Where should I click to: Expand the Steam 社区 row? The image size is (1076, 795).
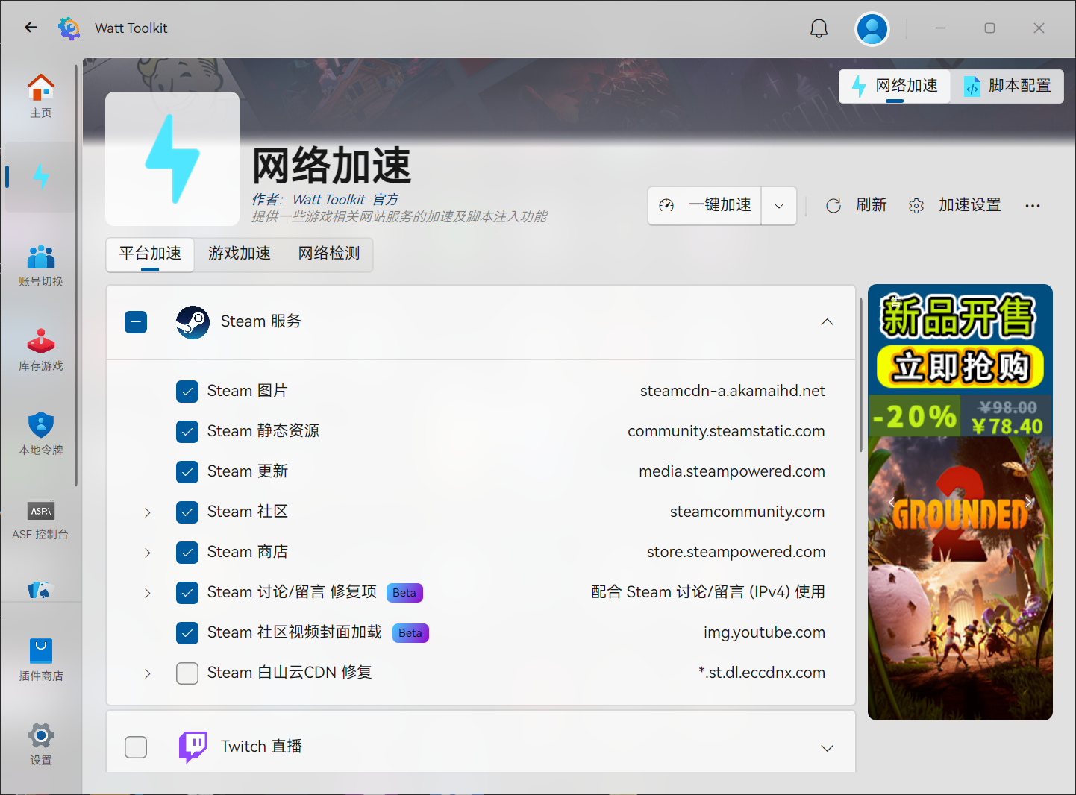tap(148, 512)
